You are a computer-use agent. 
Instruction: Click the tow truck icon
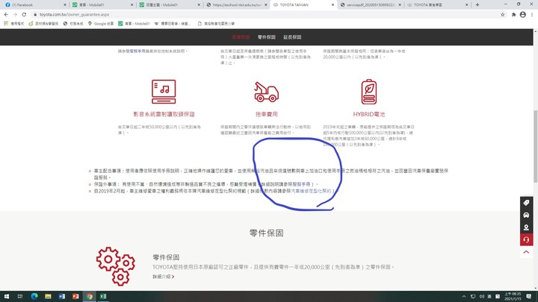tap(266, 92)
